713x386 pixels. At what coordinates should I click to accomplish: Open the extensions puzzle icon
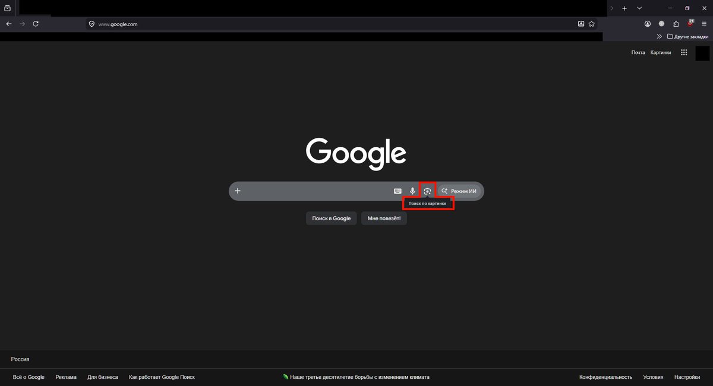tap(676, 24)
